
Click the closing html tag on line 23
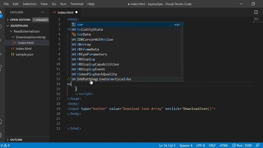tap(74, 129)
